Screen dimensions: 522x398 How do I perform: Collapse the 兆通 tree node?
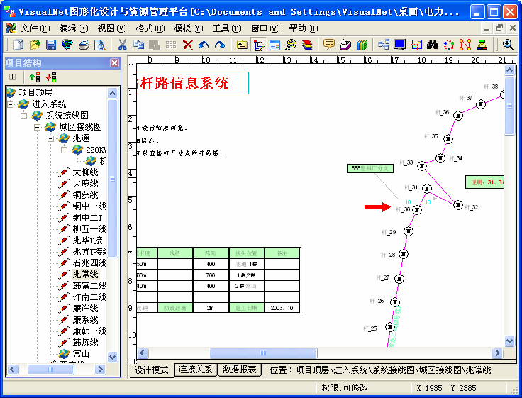pyautogui.click(x=51, y=138)
